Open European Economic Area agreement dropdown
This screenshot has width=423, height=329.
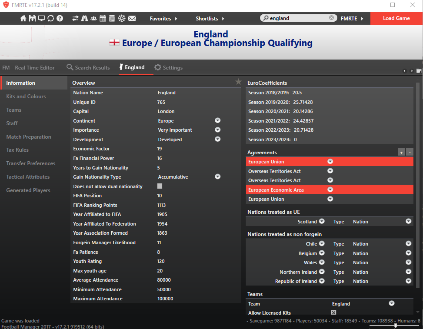pyautogui.click(x=330, y=189)
